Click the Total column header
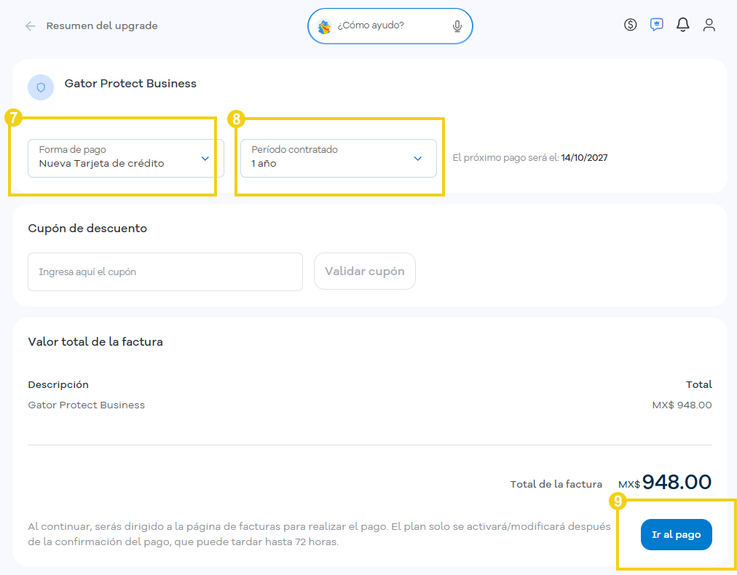This screenshot has width=737, height=575. 699,385
